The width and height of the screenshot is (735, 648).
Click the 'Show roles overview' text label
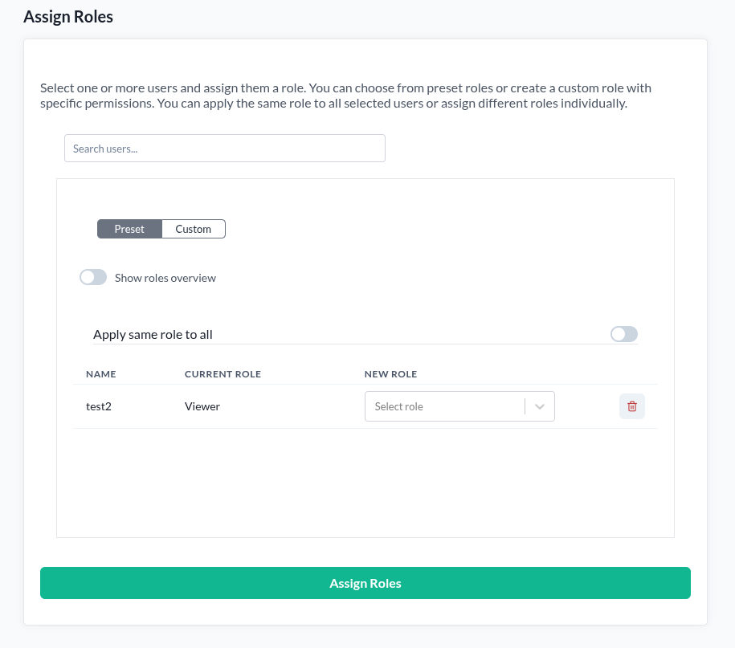coord(165,278)
